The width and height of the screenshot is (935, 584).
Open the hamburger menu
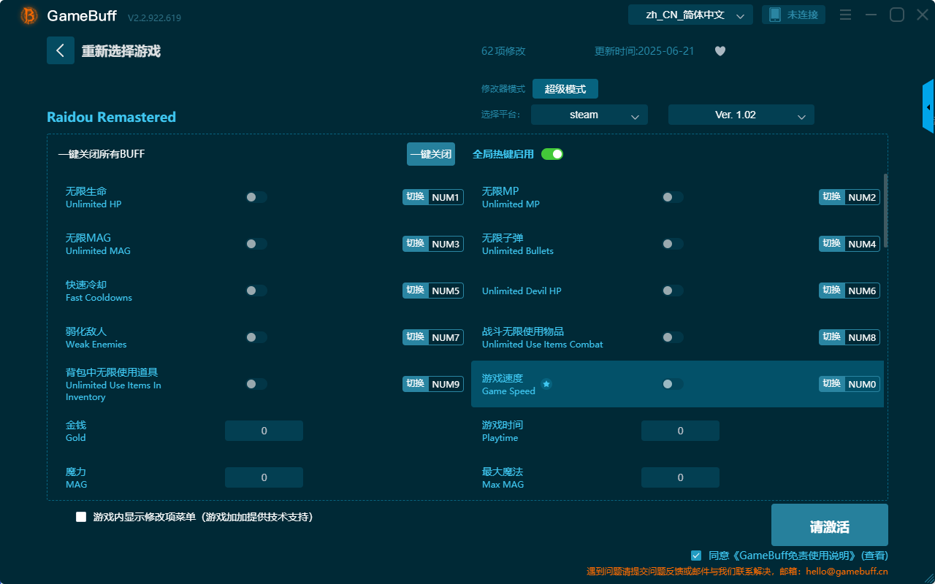click(845, 14)
